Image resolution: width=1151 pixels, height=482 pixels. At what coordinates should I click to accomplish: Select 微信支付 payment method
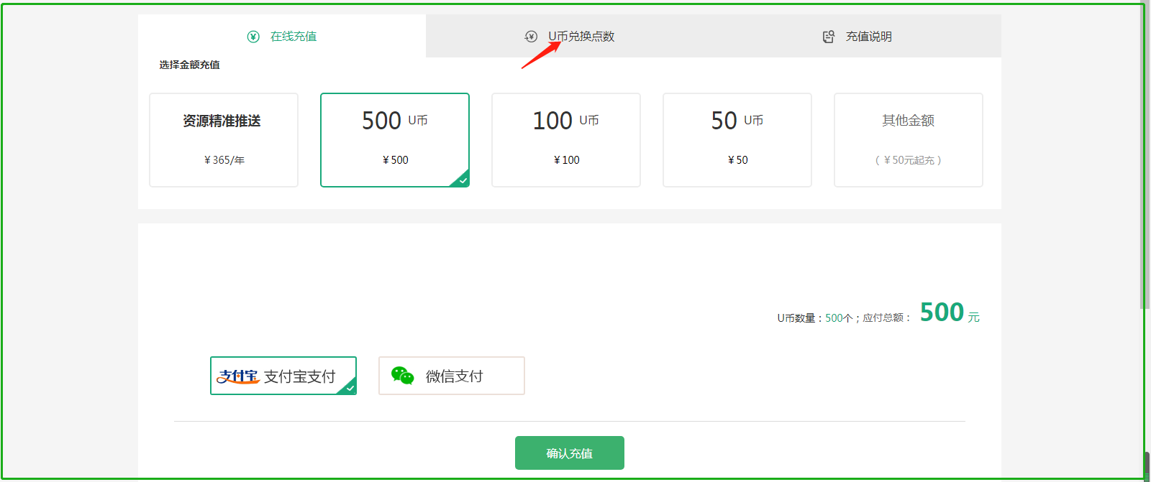point(452,376)
